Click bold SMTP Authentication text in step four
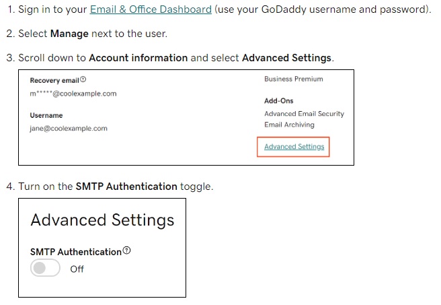 [126, 187]
